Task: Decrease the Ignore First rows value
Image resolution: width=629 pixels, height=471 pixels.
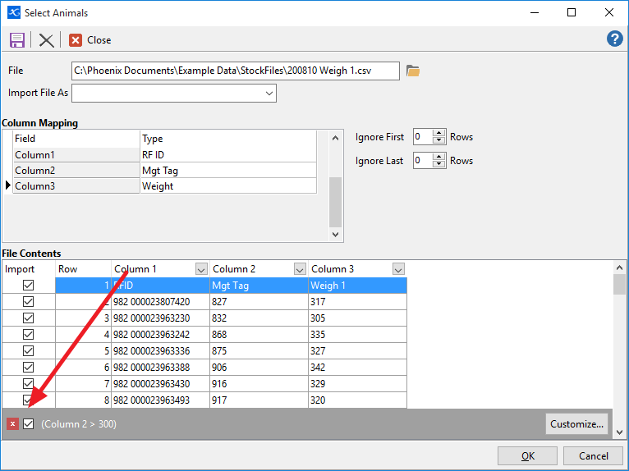Action: pos(439,140)
